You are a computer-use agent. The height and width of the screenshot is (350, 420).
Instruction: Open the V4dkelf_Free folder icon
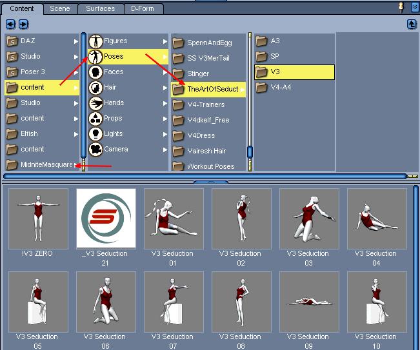178,121
